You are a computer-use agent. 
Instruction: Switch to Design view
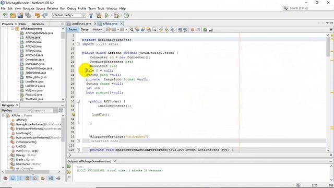(x=85, y=29)
